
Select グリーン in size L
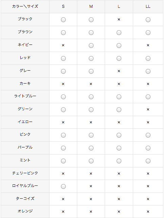pyautogui.click(x=119, y=110)
